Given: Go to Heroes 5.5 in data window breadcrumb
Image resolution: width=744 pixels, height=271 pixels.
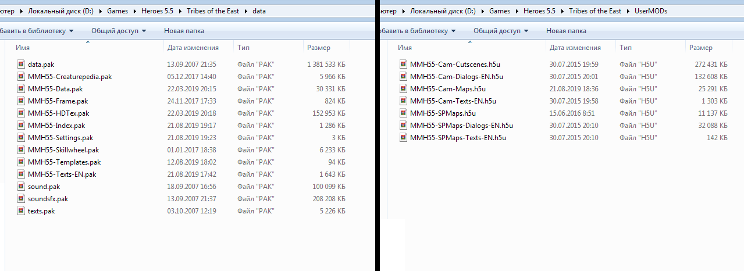Looking at the screenshot, I should 156,11.
